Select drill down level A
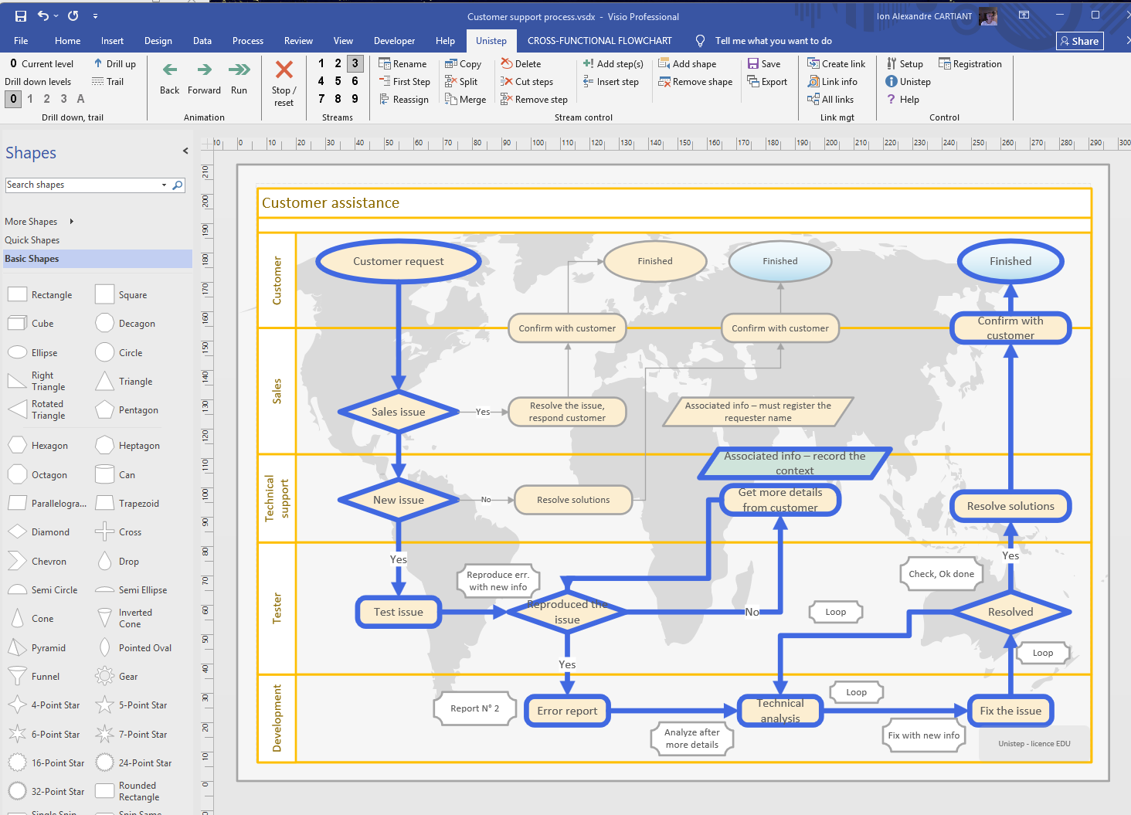This screenshot has width=1131, height=815. tap(80, 99)
